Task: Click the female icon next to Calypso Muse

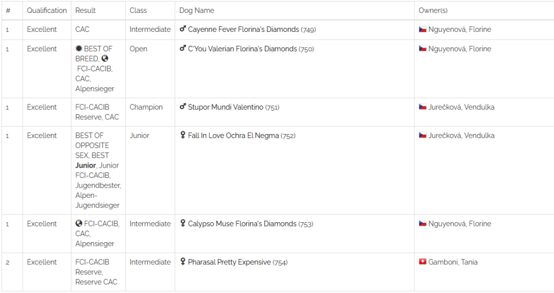Action: pos(183,223)
